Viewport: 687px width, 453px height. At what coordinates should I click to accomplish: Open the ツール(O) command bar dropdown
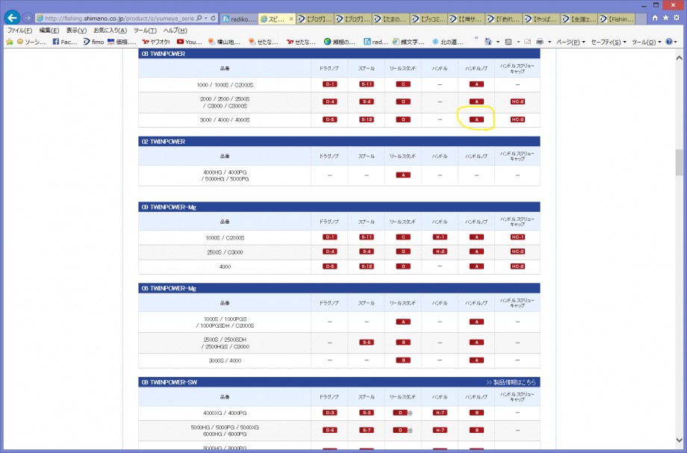[646, 42]
